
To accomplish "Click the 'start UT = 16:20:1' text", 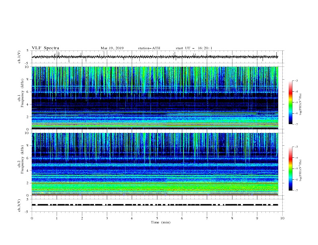I will pos(194,48).
